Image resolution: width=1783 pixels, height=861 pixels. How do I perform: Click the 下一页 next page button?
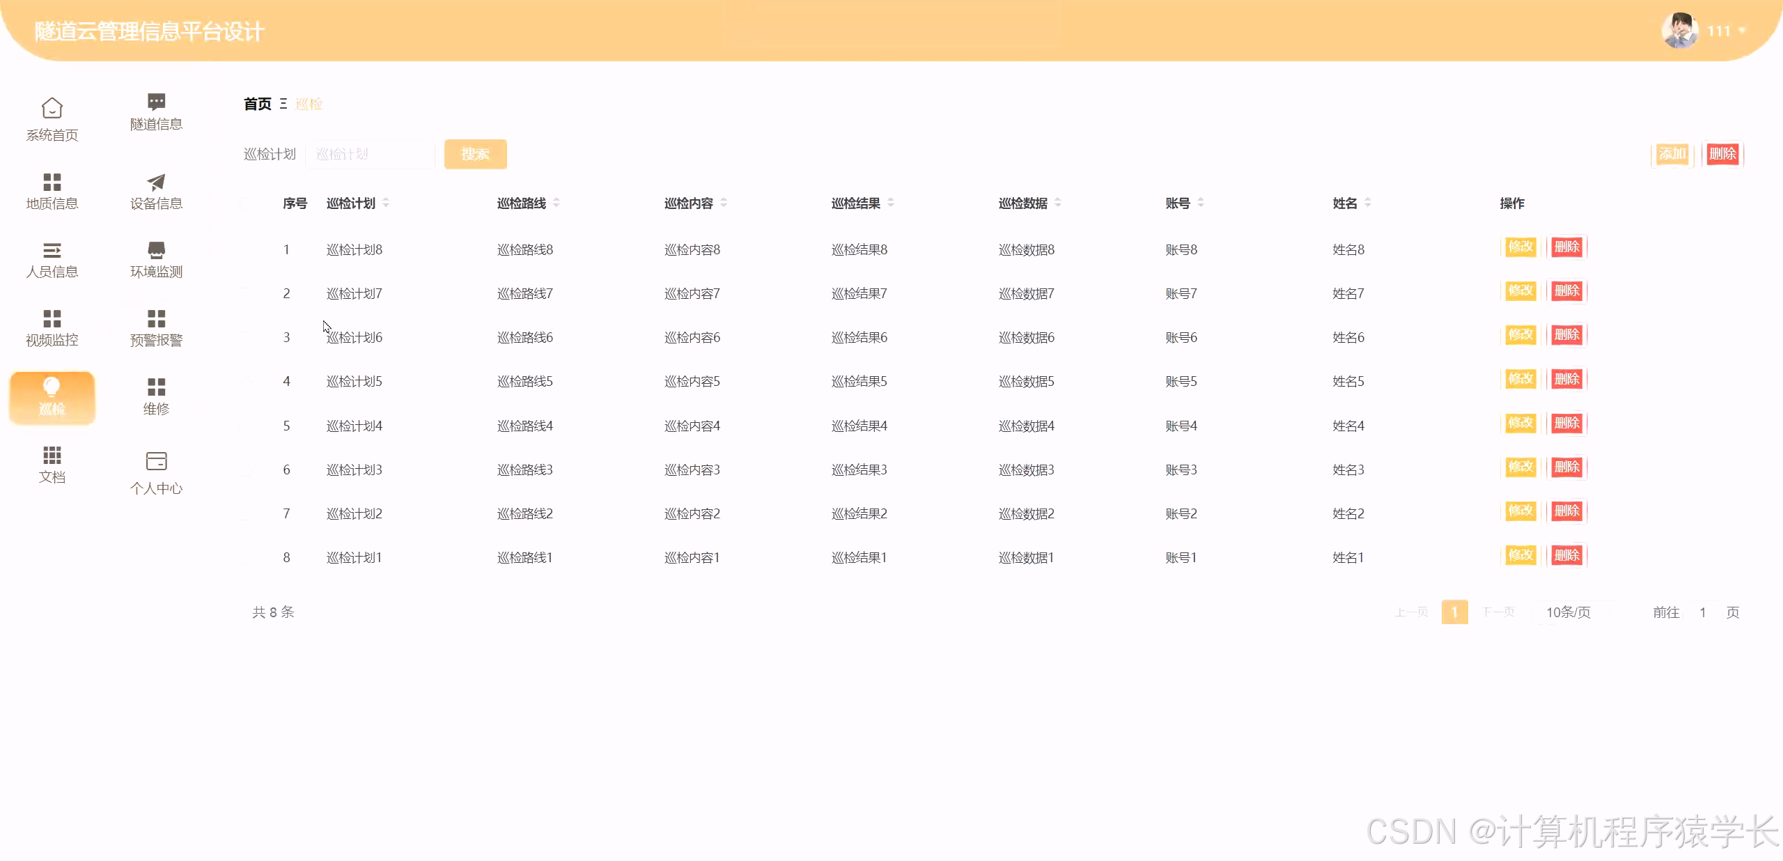1498,612
